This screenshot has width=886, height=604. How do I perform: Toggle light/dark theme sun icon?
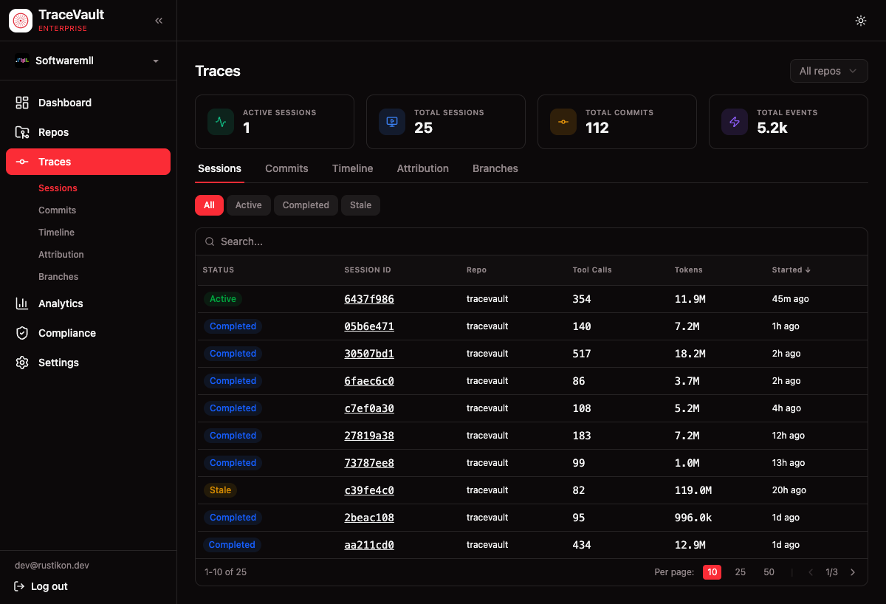coord(860,21)
